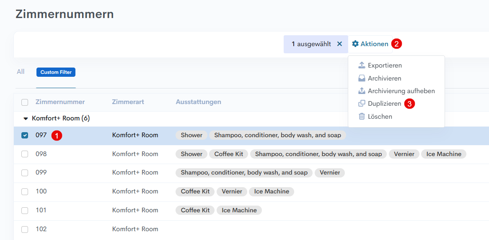This screenshot has height=240, width=489.
Task: Uncheck the room 097 checkbox
Action: pos(25,136)
